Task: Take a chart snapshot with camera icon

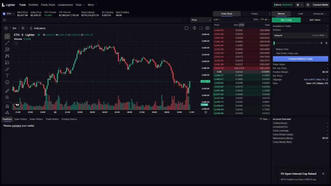Action: point(207,28)
